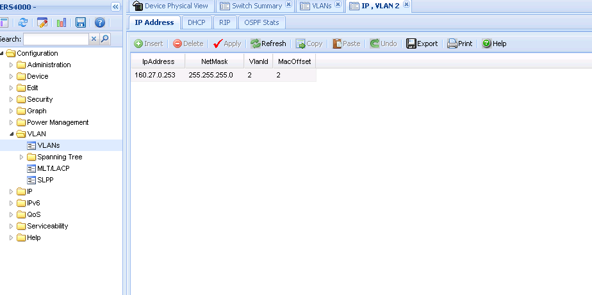Screen dimensions: 592x295
Task: Switch to Device Physical View tab
Action: point(172,6)
